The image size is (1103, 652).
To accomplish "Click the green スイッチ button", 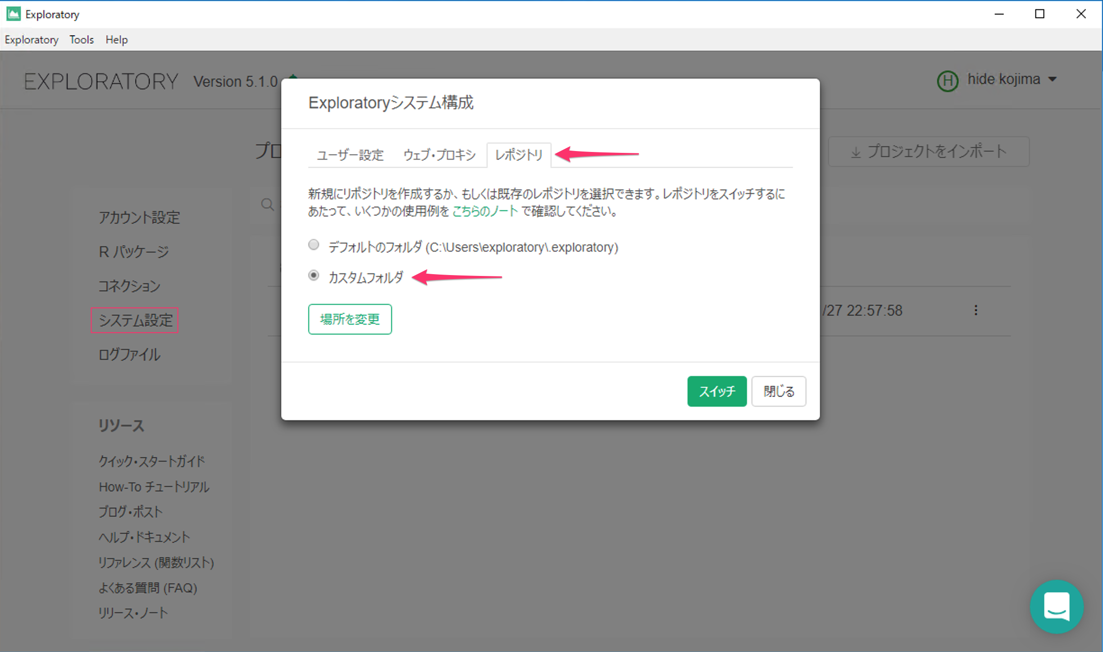I will pos(717,391).
